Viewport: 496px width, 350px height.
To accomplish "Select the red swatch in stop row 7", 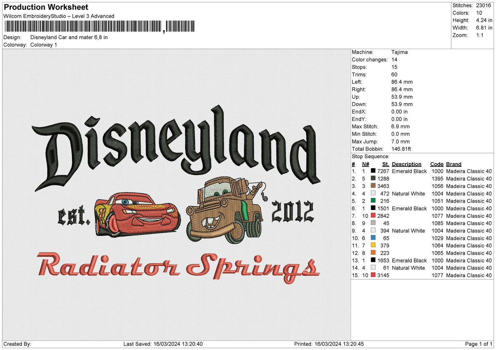I will point(373,216).
